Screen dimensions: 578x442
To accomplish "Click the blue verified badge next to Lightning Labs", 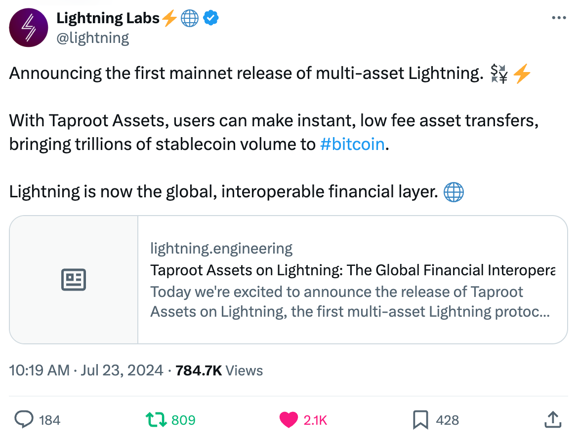I will [x=211, y=17].
